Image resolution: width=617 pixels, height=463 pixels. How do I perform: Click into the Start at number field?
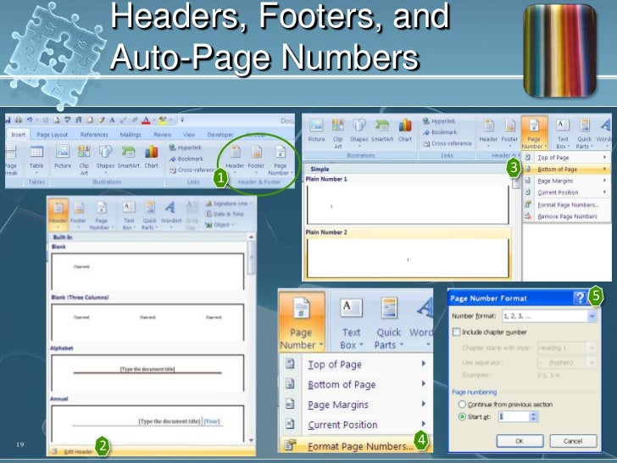pos(513,416)
